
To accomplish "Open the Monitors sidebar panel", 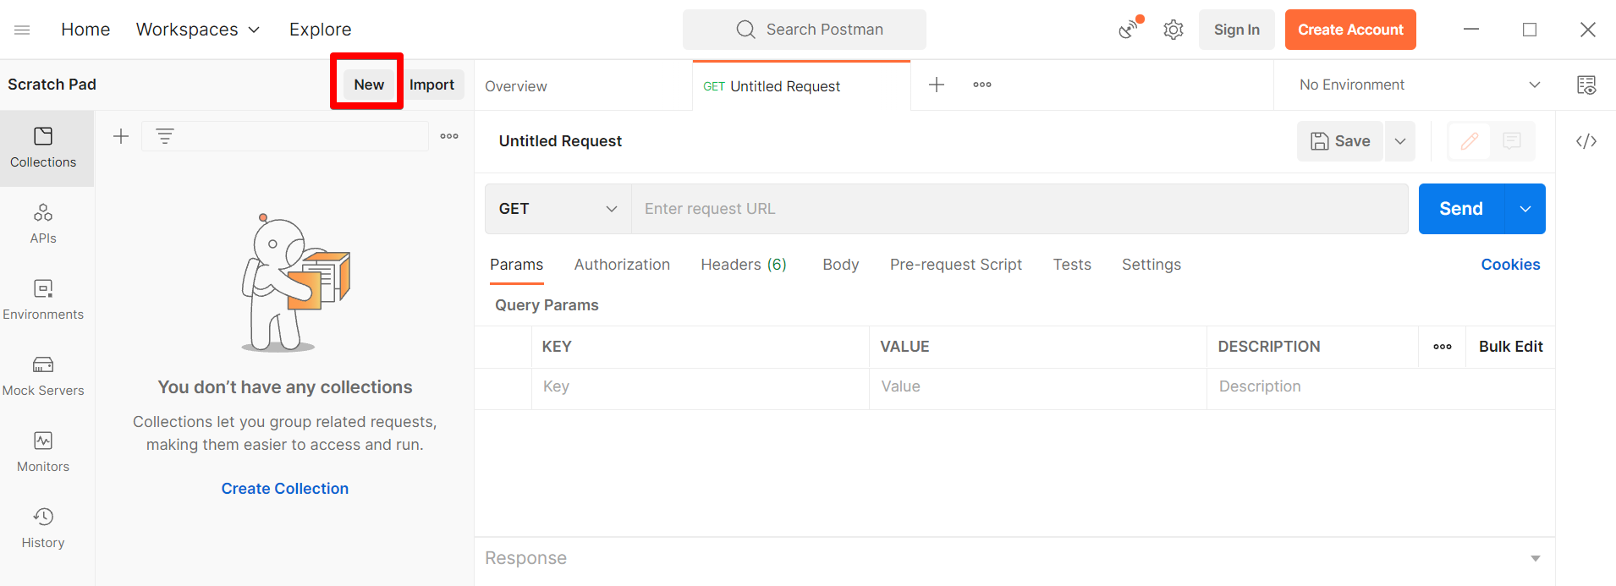I will point(43,452).
